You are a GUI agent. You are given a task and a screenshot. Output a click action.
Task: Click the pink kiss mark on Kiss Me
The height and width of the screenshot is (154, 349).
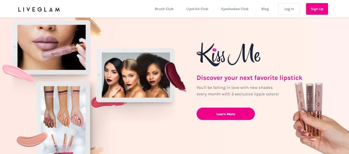(x=215, y=49)
